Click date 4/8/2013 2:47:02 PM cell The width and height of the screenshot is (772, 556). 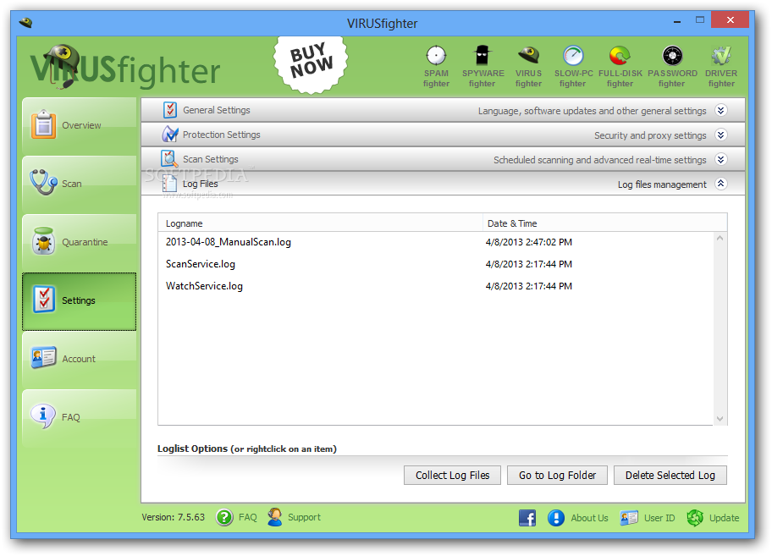pos(529,242)
